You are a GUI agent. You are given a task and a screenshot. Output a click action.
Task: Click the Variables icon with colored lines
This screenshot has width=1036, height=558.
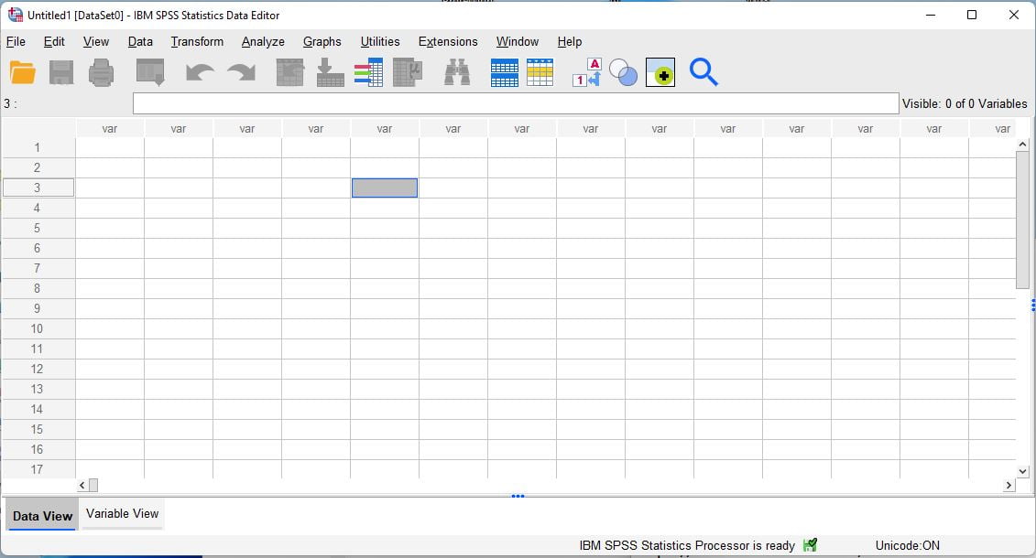[368, 72]
